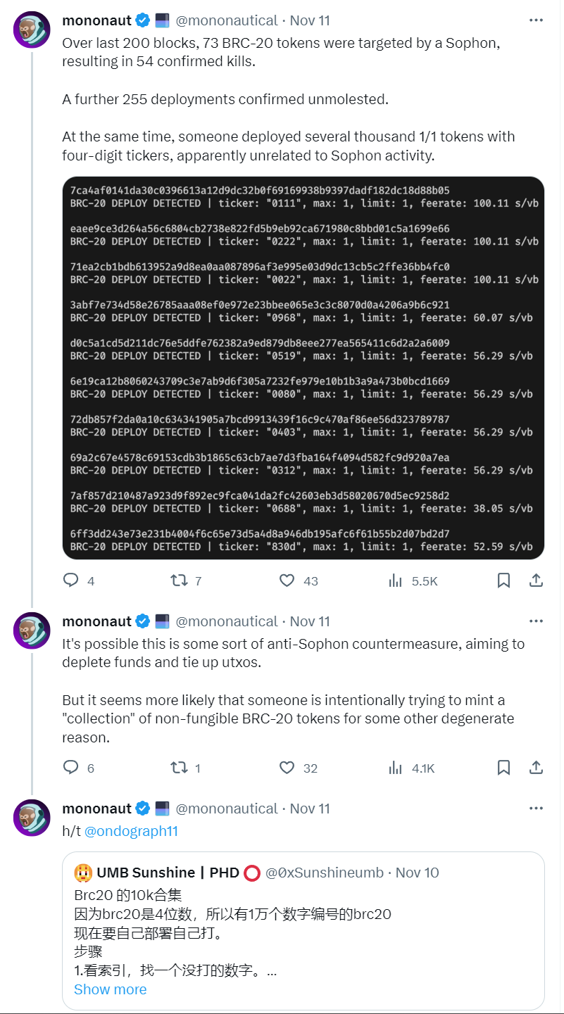Bookmark the second tweet about utxos

point(503,768)
